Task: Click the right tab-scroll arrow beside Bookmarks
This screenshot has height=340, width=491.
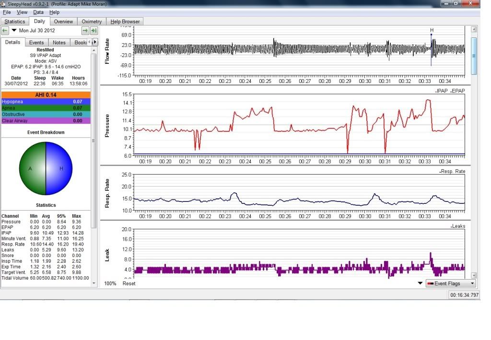Action: 95,42
